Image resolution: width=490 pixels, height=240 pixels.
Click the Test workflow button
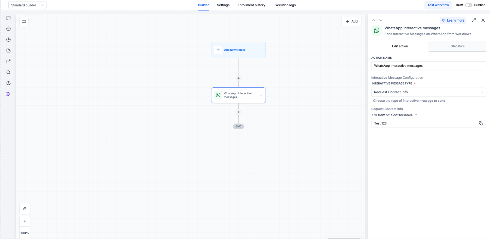tap(438, 5)
